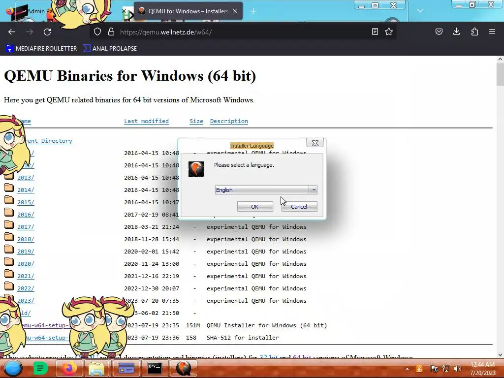504x378 pixels.
Task: Open the 2020/ directory link
Action: tap(26, 264)
